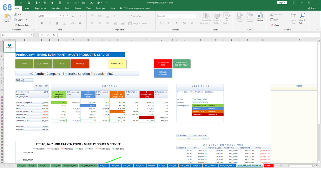Screen dimensions: 321x180
Task: Click the yellow EXPORT CHART button
Action: coord(117,64)
